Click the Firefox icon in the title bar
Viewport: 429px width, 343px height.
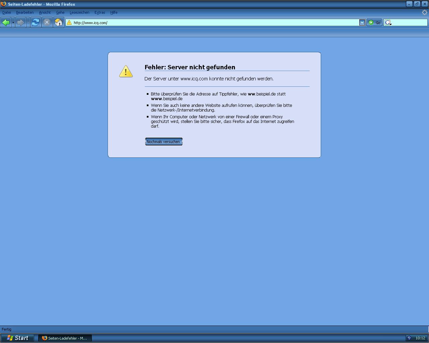coord(3,4)
